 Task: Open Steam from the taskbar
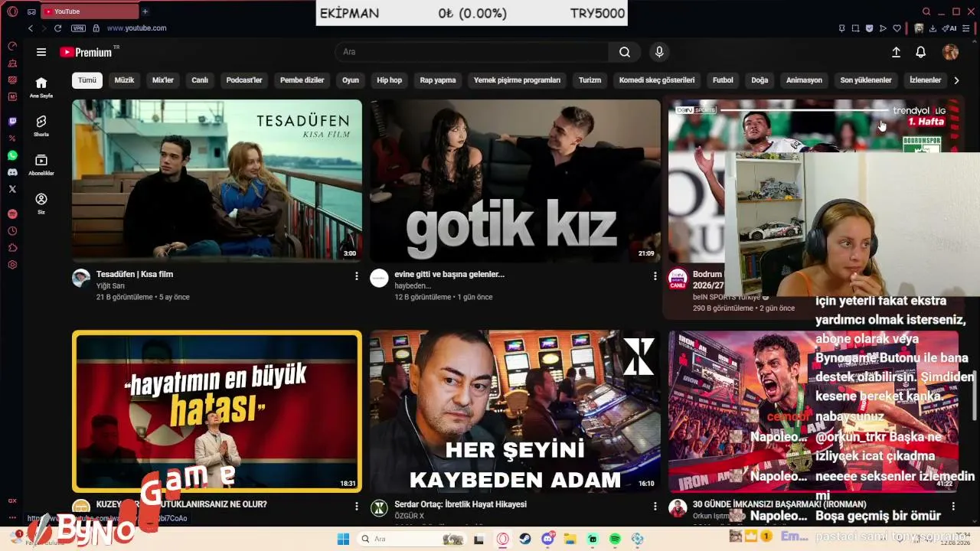click(x=525, y=539)
